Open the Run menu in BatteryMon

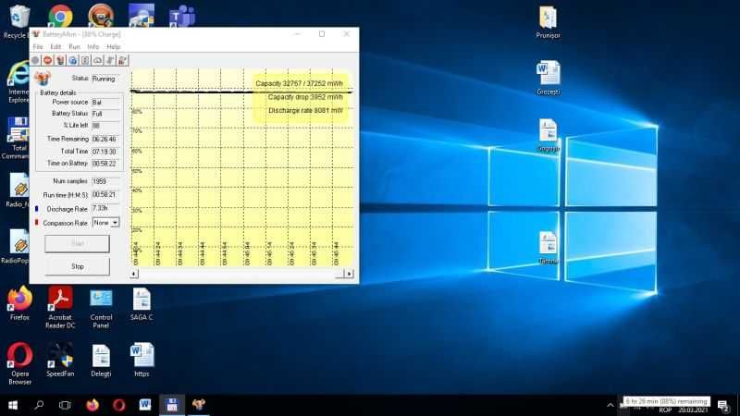point(74,47)
